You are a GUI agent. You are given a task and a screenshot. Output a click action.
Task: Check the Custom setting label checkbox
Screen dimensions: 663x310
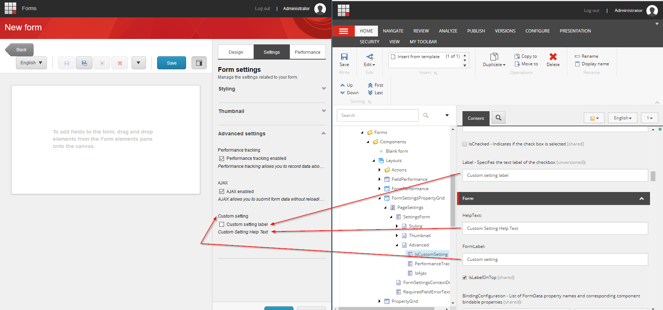[x=222, y=224]
